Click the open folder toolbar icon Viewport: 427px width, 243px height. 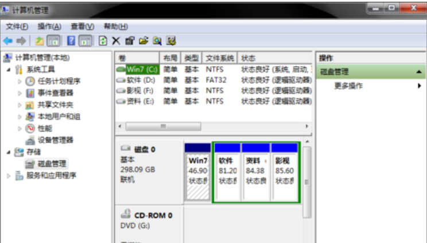(143, 41)
